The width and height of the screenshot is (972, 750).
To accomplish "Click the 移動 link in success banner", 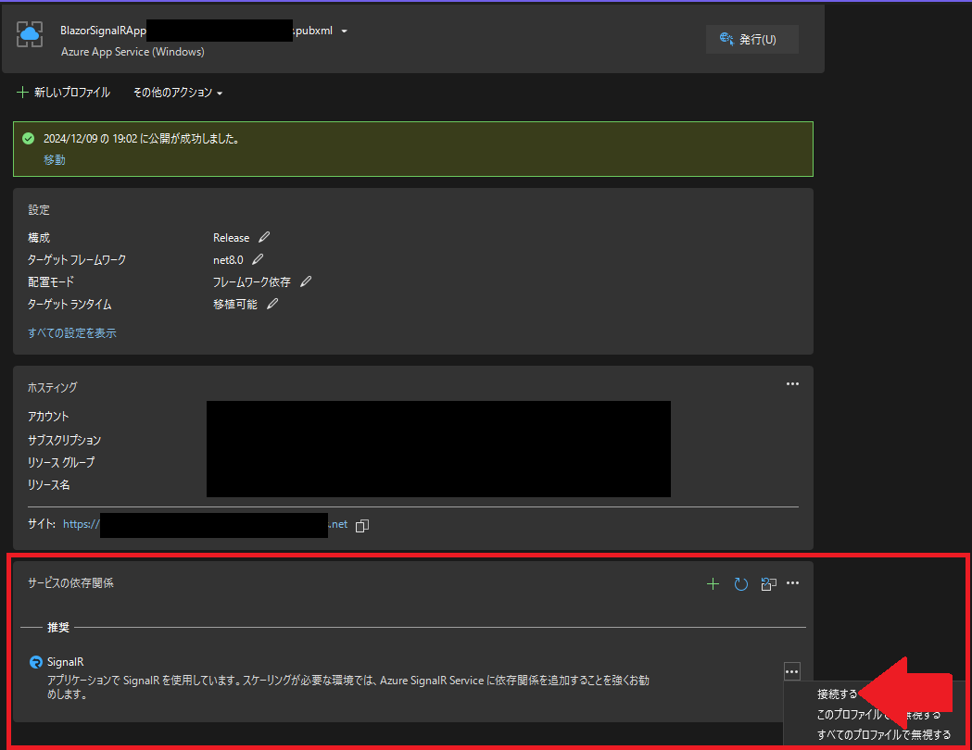I will click(55, 160).
